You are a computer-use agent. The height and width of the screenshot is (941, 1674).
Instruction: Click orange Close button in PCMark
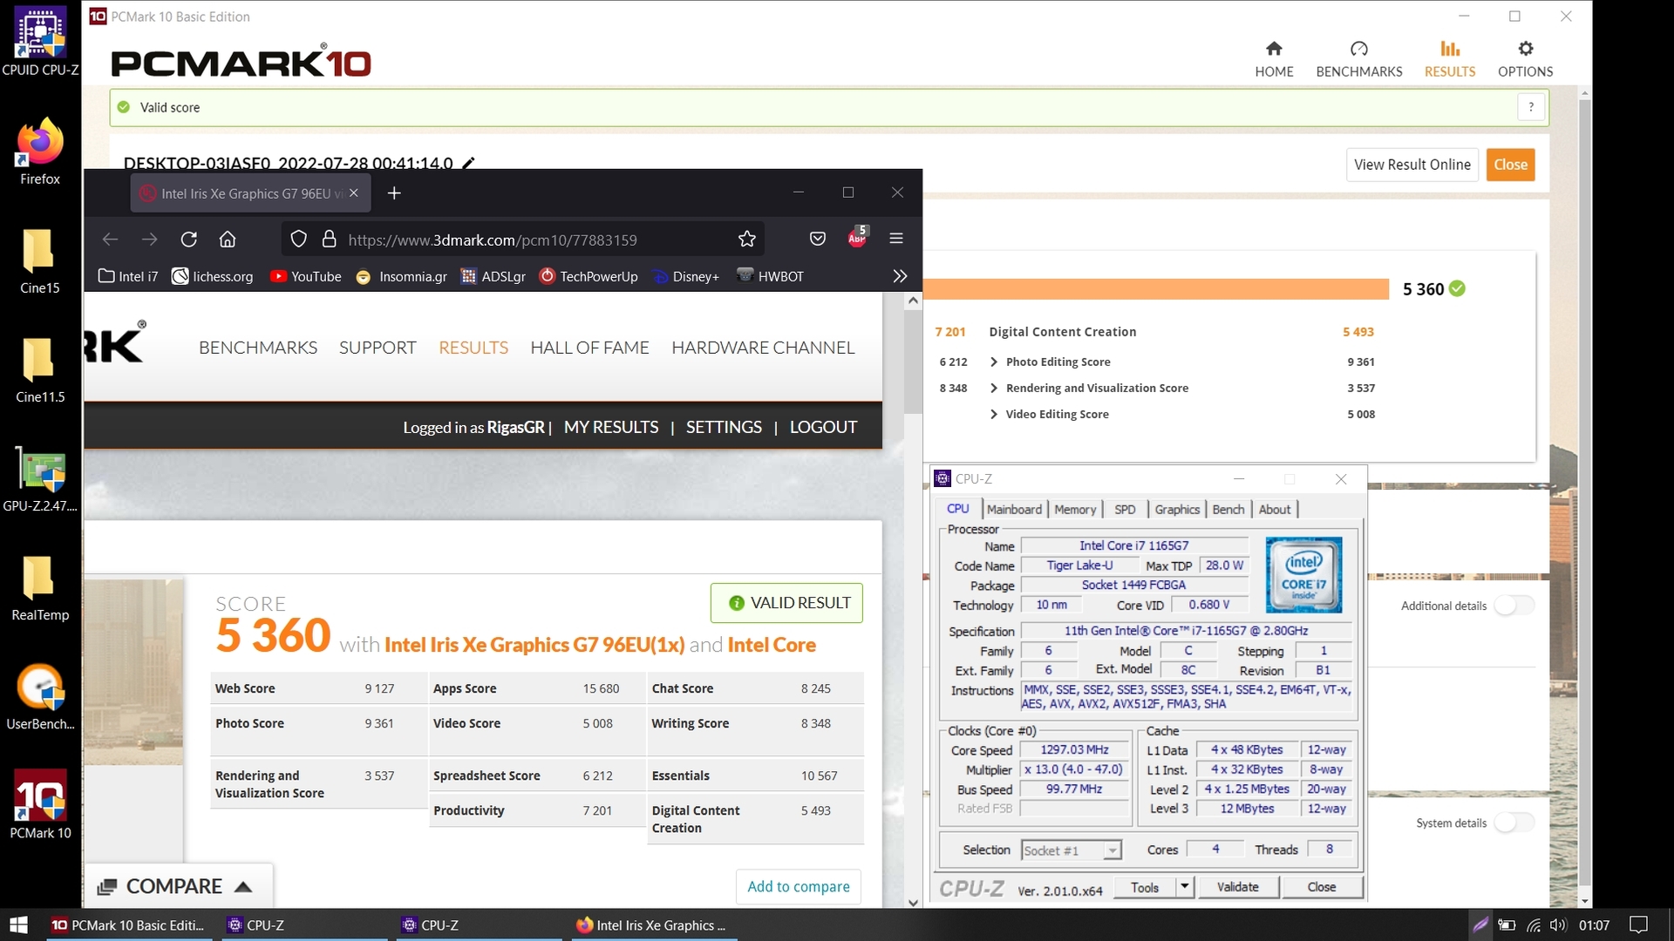[1510, 165]
